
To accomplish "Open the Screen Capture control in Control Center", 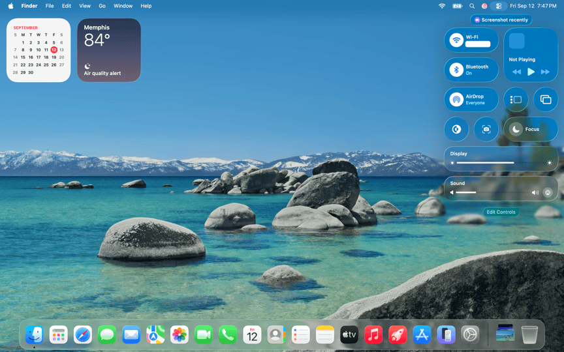I will (486, 129).
